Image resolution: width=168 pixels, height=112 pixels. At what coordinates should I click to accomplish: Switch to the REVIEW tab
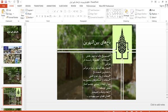click(x=73, y=6)
